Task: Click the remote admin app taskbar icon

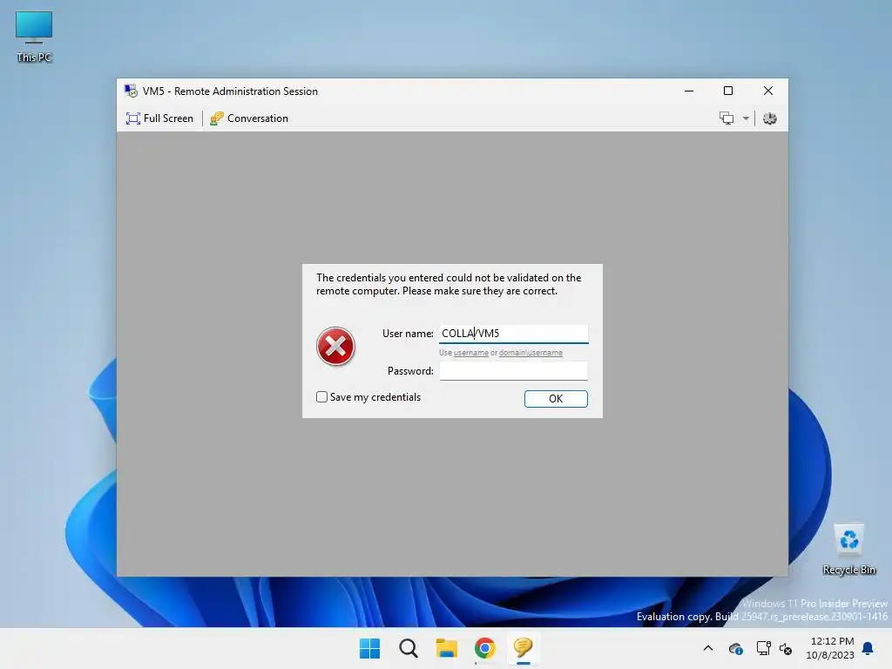Action: (523, 648)
